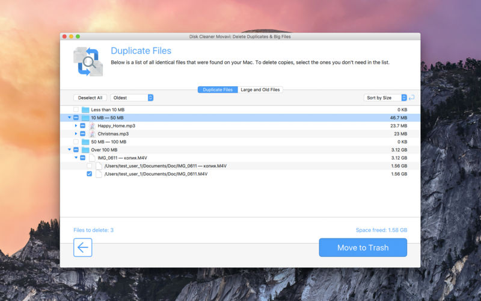This screenshot has width=481, height=301.
Task: Click the 23.7 MB size value
Action: (399, 126)
